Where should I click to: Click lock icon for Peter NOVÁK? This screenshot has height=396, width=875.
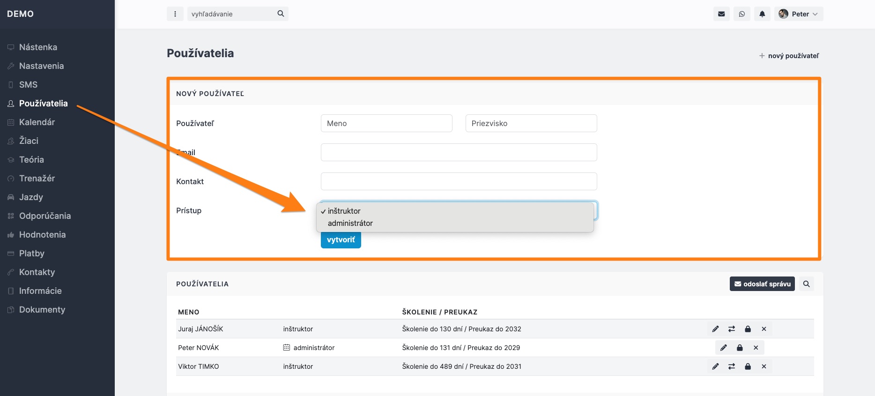pyautogui.click(x=740, y=348)
